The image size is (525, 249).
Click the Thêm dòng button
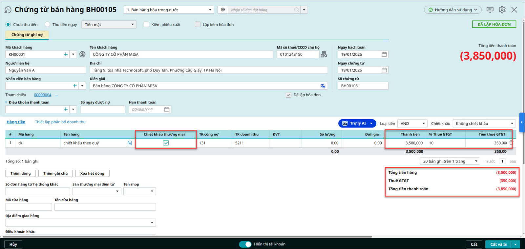[20, 173]
